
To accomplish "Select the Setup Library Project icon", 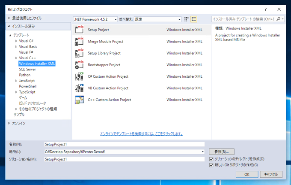I will pyautogui.click(x=79, y=53).
